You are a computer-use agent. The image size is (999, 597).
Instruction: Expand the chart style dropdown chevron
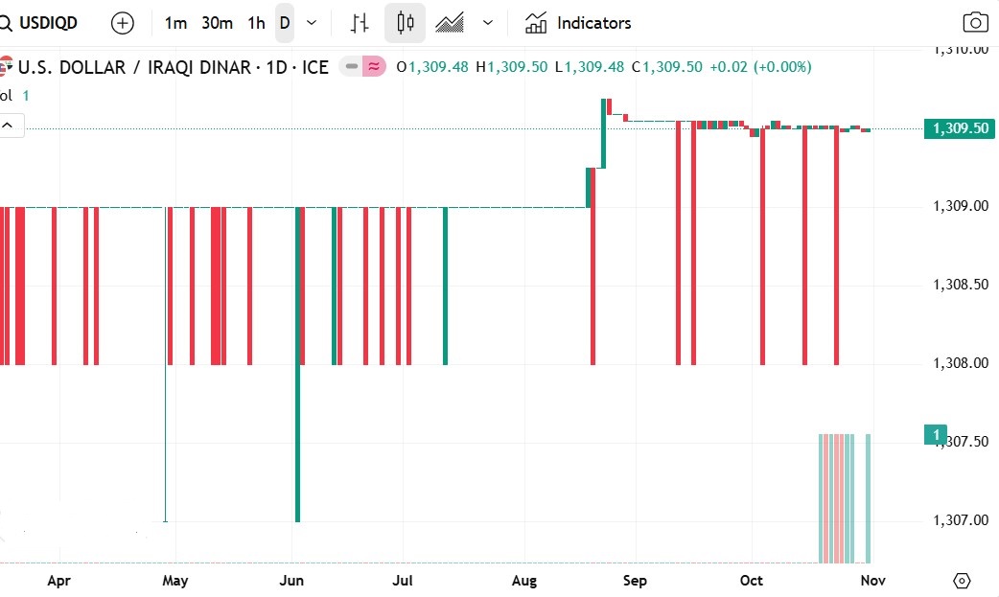pyautogui.click(x=488, y=23)
